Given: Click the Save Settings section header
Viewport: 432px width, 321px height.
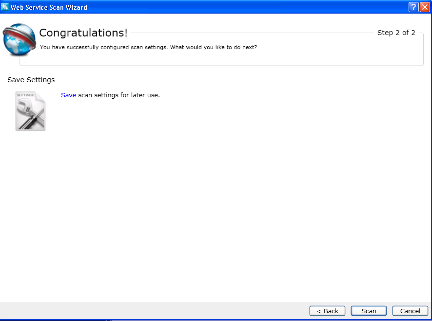Looking at the screenshot, I should (x=31, y=80).
